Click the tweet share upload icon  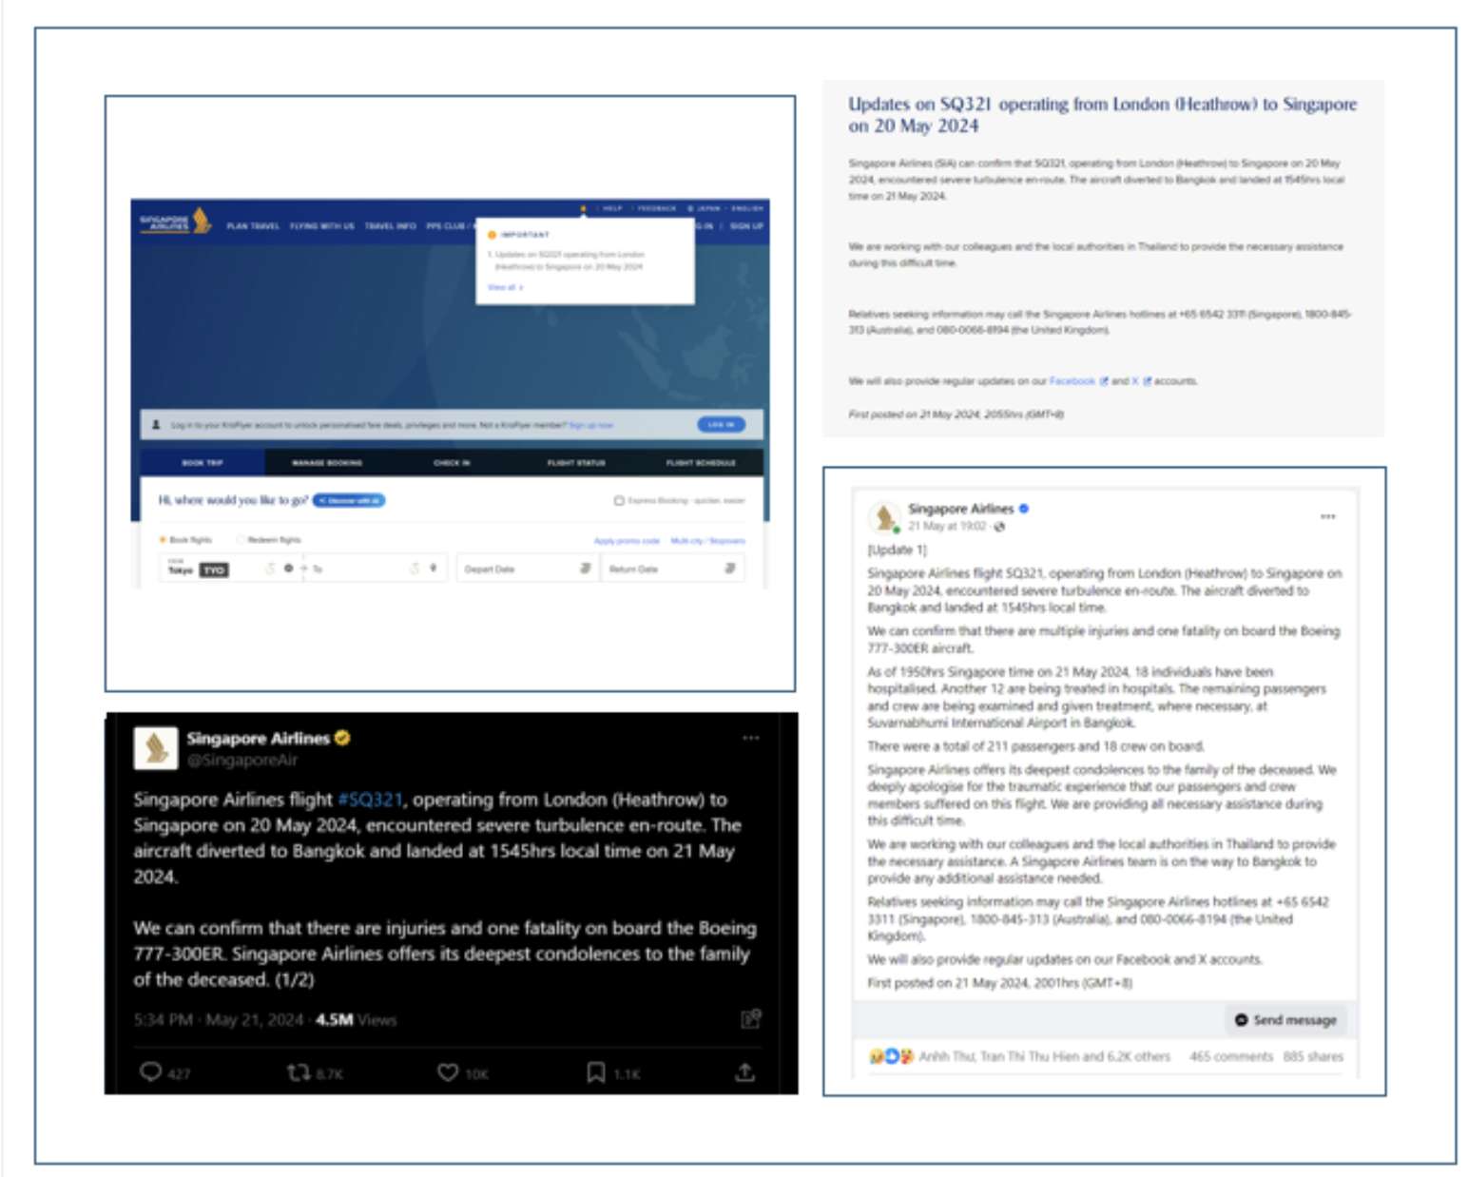[x=745, y=1072]
